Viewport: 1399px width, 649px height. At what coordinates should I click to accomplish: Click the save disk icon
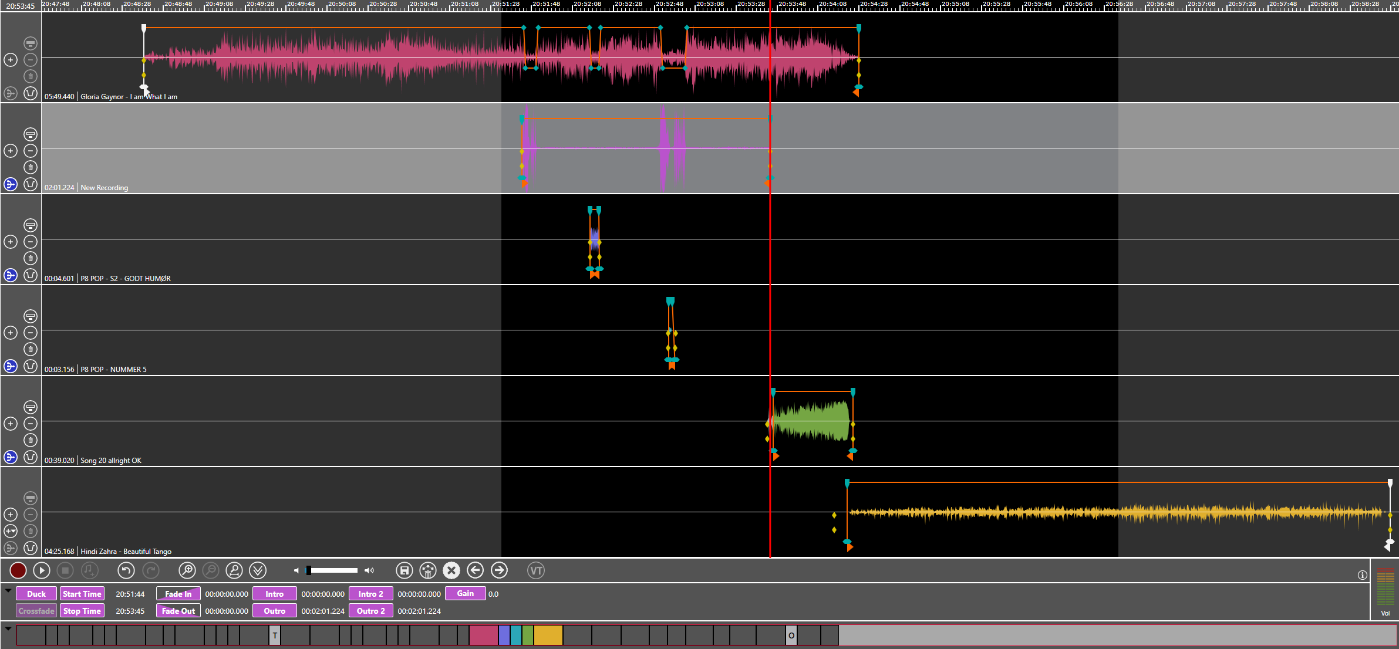coord(404,570)
